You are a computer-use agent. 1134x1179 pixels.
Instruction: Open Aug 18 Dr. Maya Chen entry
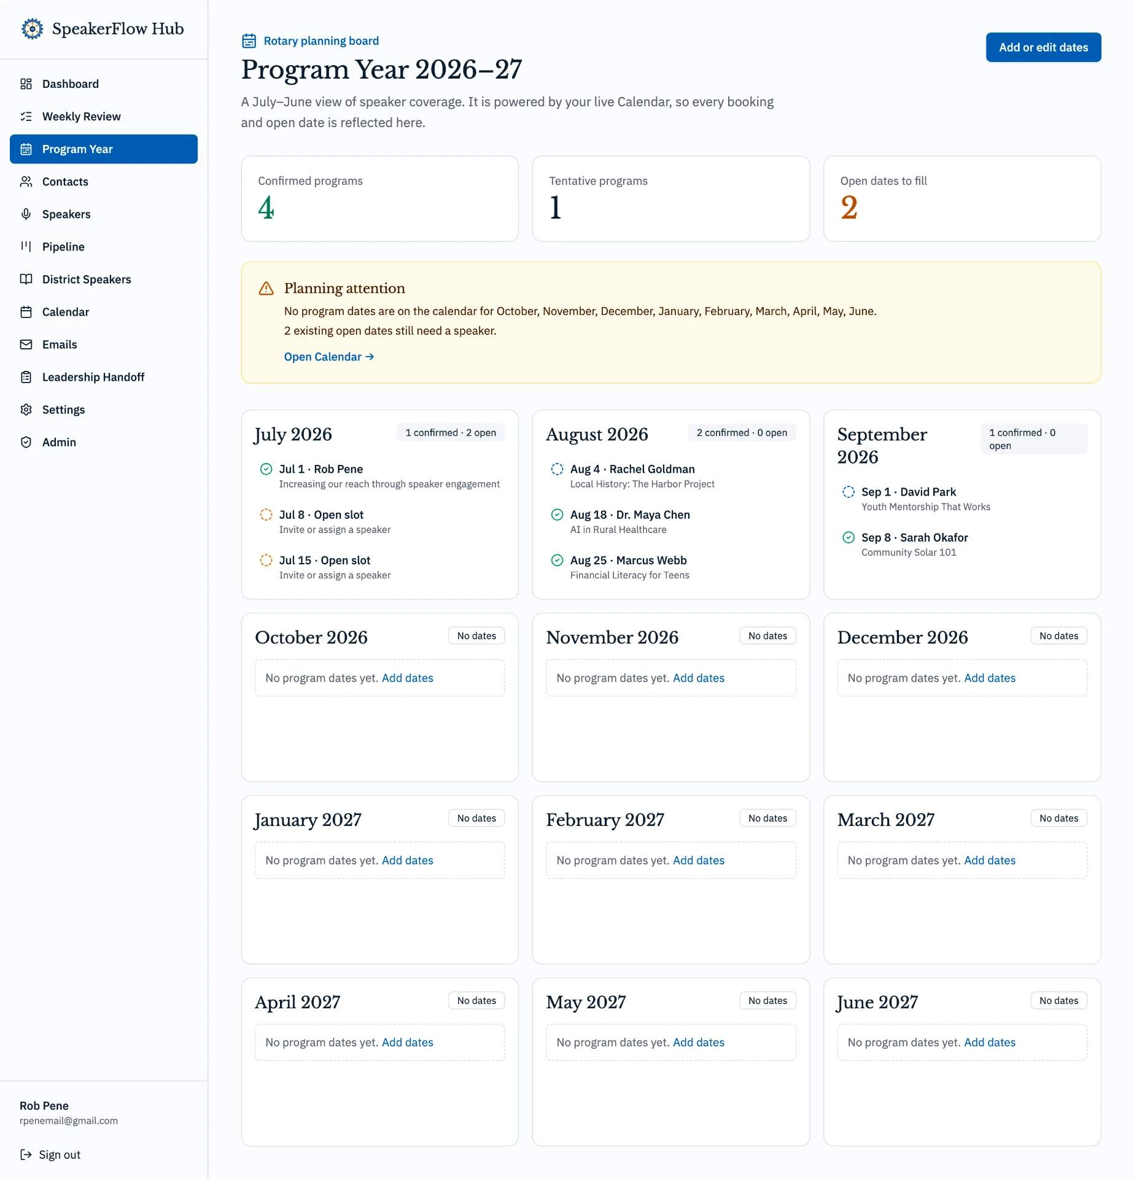click(670, 522)
